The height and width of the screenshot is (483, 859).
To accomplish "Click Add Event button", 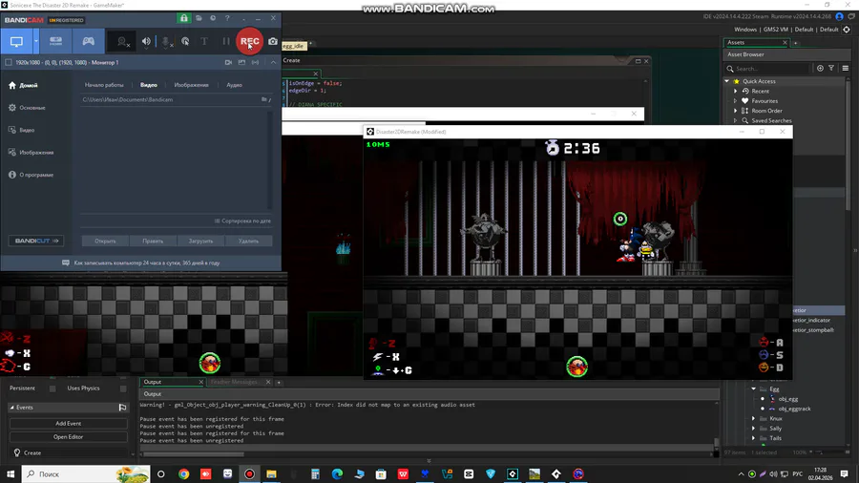I will [68, 423].
